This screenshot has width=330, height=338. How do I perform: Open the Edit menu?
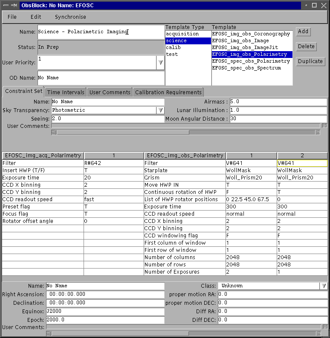[35, 17]
